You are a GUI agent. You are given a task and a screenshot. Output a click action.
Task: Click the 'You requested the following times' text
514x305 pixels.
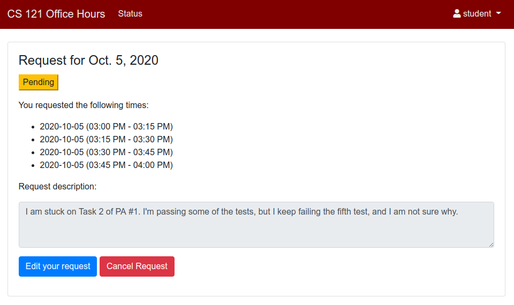click(84, 105)
